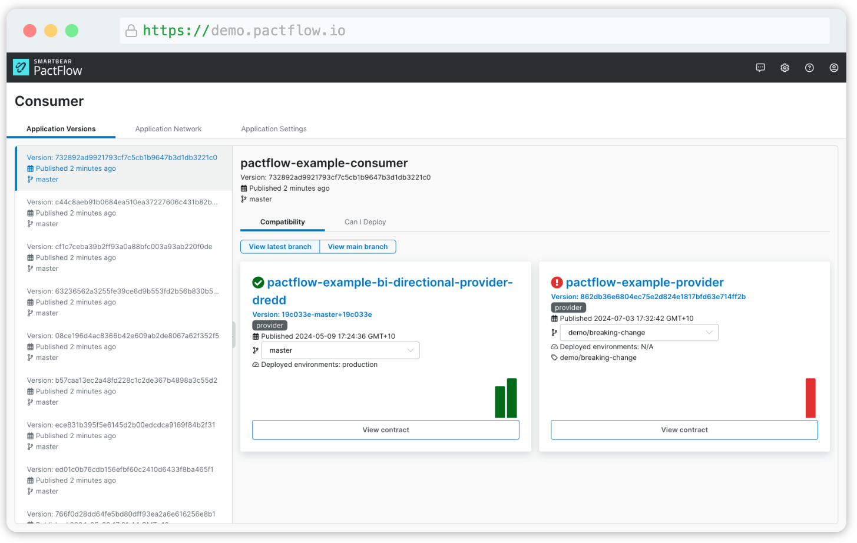Click View latest branch button
Viewport: 857px width, 543px height.
pyautogui.click(x=280, y=247)
